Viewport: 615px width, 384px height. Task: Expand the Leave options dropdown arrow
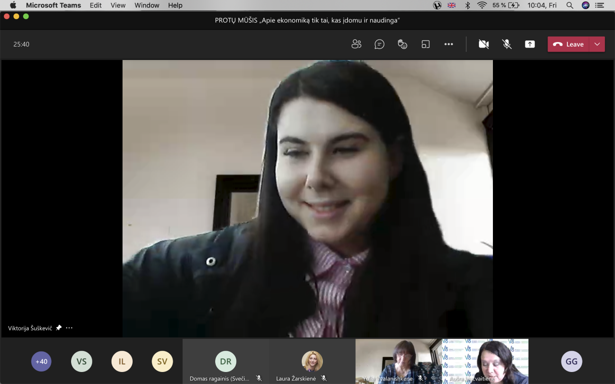(x=597, y=44)
